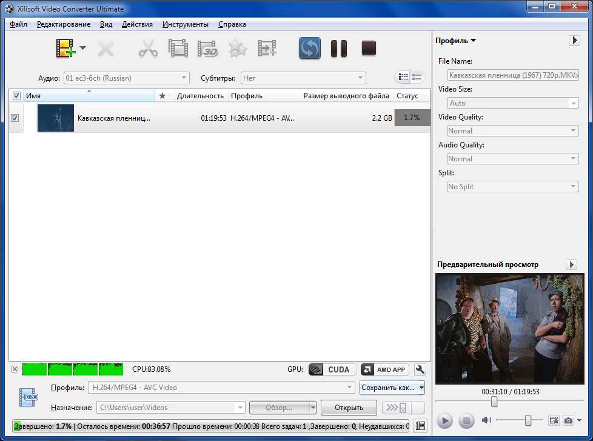Toggle NVIDIA CUDA GPU acceleration
The width and height of the screenshot is (593, 441).
(332, 369)
